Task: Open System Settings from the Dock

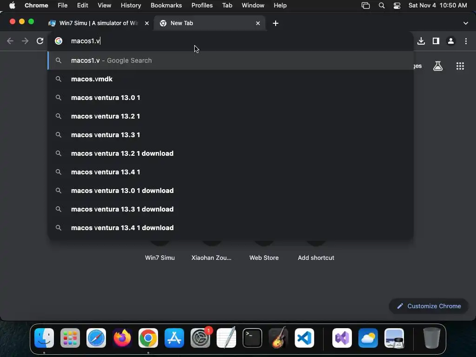Action: click(200, 338)
